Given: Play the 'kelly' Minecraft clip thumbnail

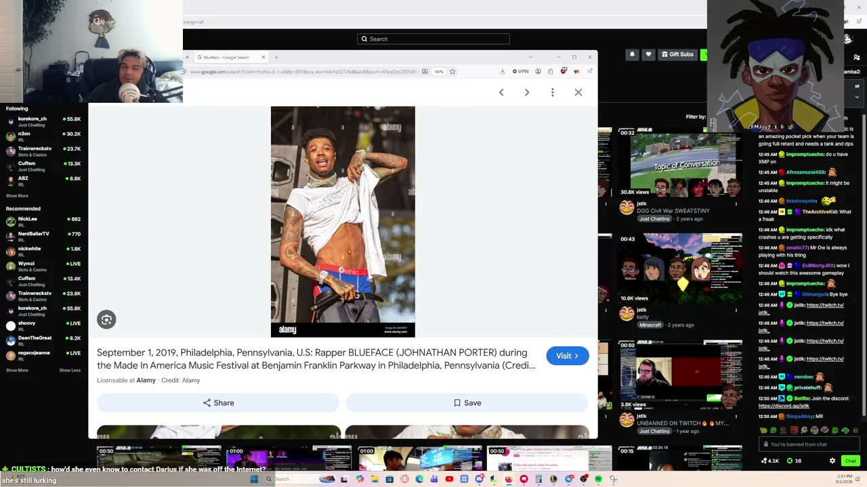Looking at the screenshot, I should click(x=680, y=269).
